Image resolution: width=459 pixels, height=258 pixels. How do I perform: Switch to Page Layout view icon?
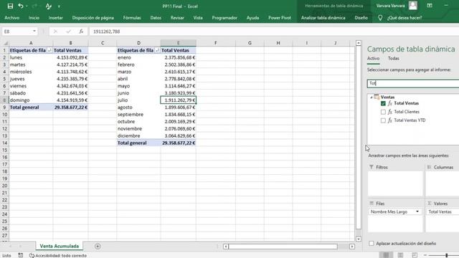pyautogui.click(x=400, y=255)
